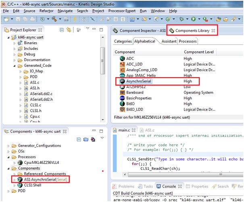Open the Refactor menu
244x202 pixels.
46,11
